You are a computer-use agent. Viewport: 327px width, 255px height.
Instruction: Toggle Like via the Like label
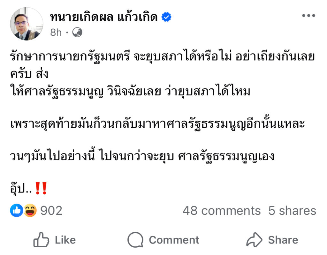tap(65, 240)
